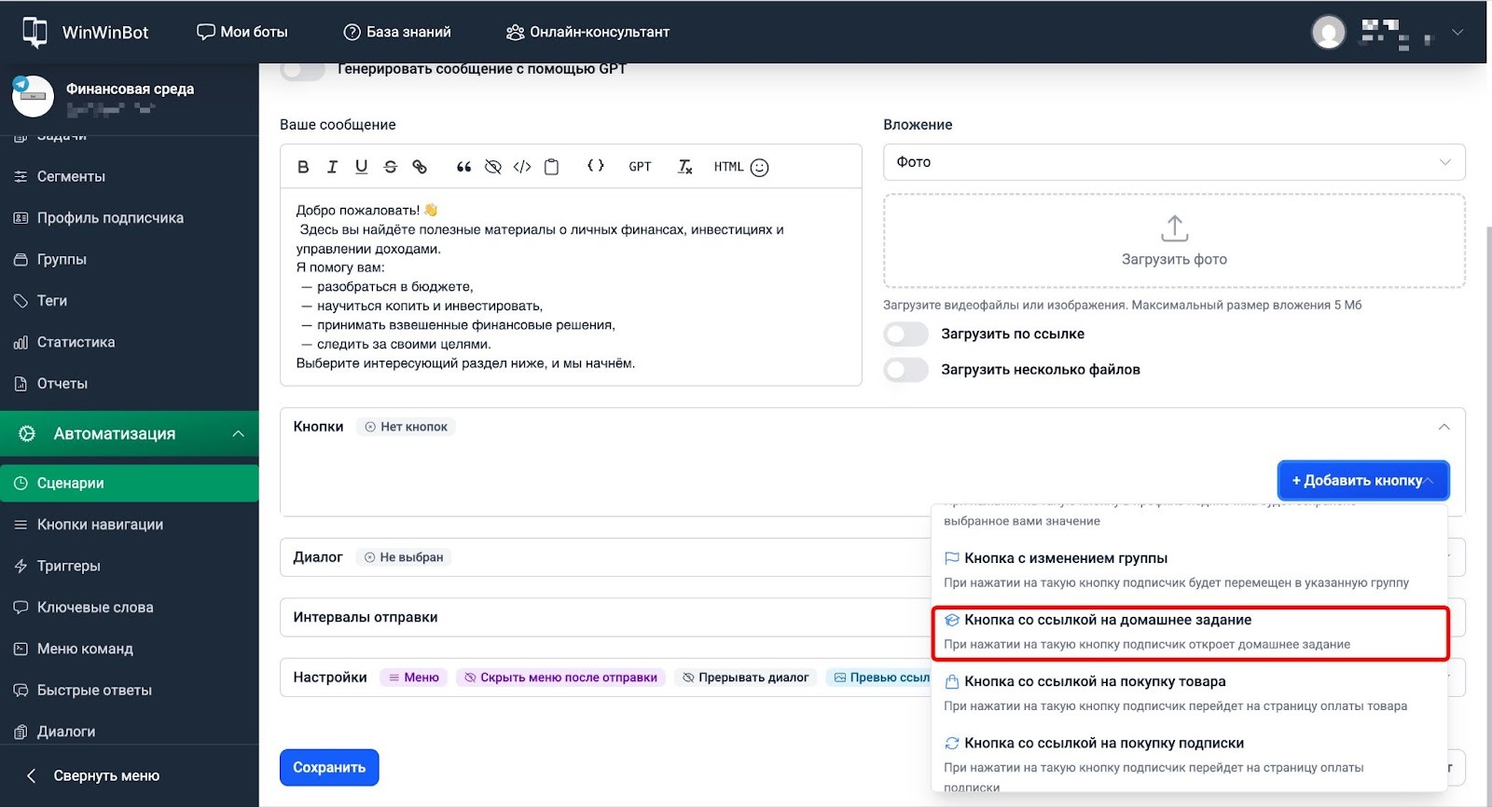Insert a link using the chain icon
This screenshot has width=1492, height=807.
(420, 167)
